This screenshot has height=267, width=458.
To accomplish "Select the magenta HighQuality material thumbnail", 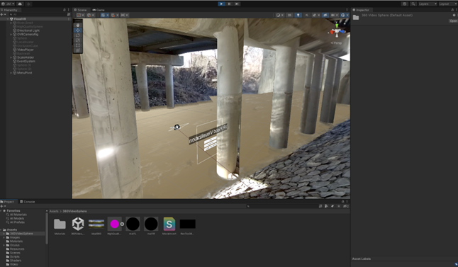I will 115,224.
